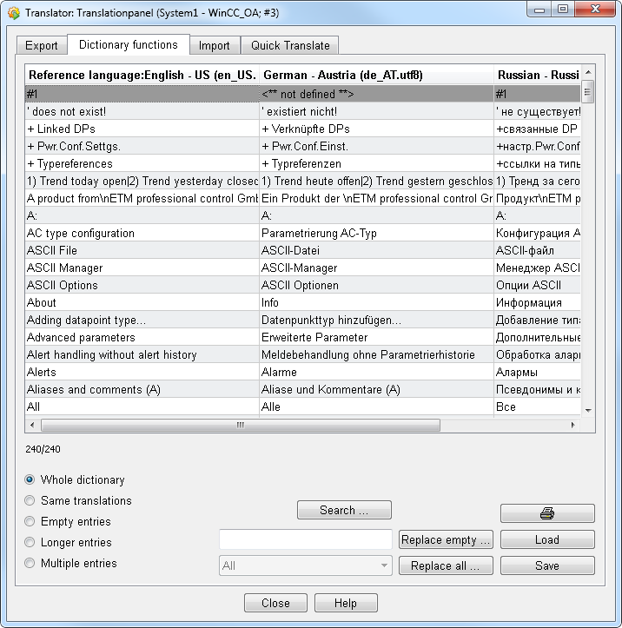Save the dictionary with Save button
This screenshot has width=622, height=628.
547,565
